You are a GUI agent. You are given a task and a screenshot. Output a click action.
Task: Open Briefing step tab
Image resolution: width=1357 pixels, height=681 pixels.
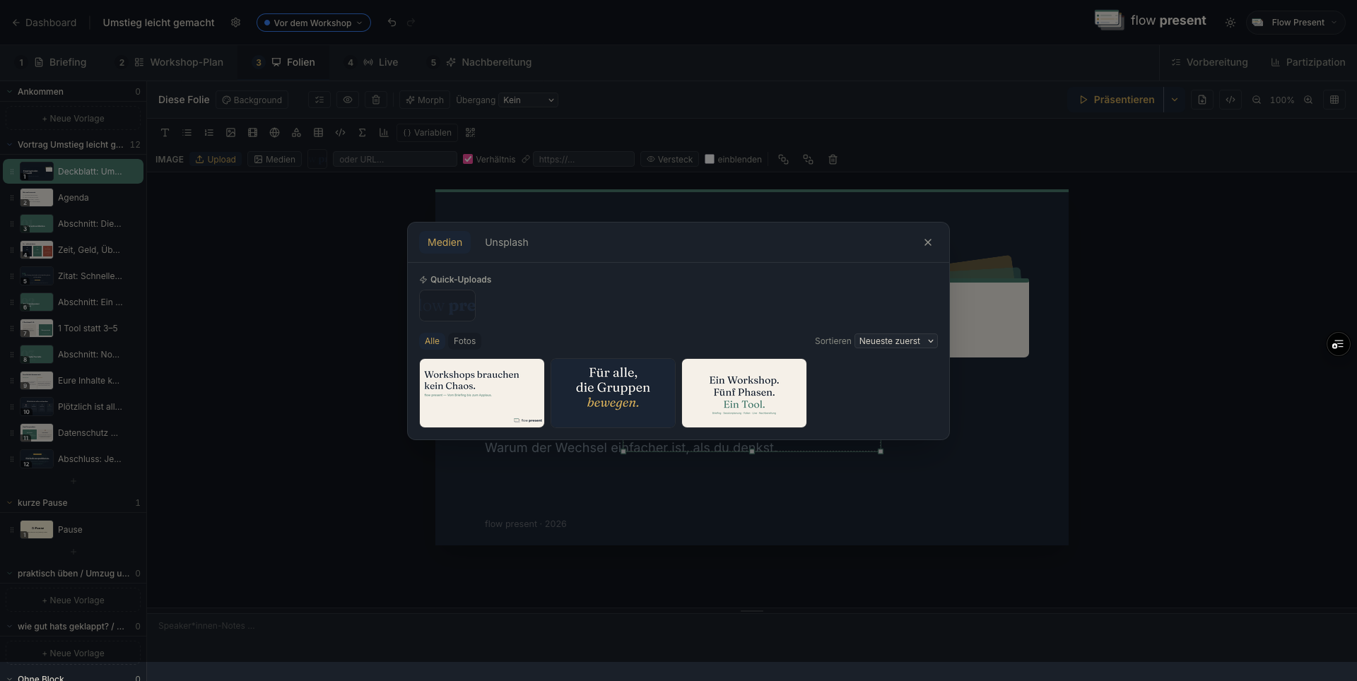click(52, 62)
